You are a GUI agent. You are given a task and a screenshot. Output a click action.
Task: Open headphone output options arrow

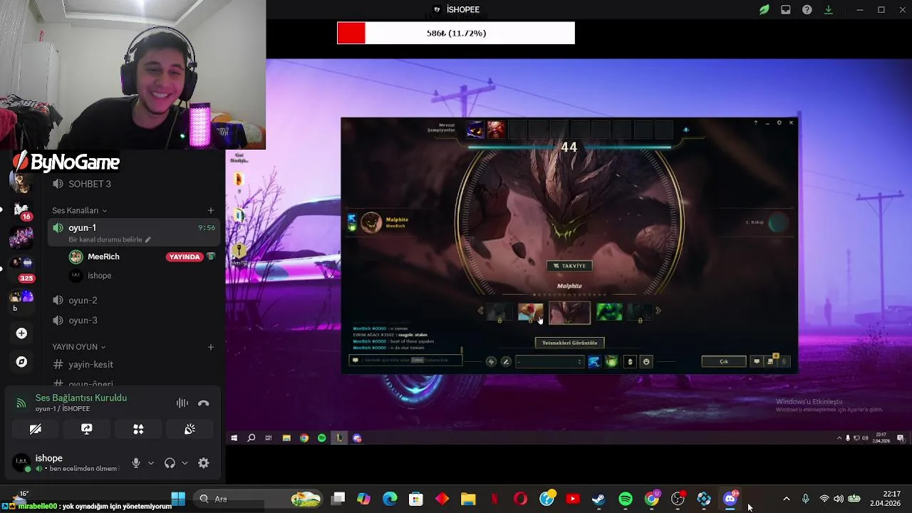[185, 463]
